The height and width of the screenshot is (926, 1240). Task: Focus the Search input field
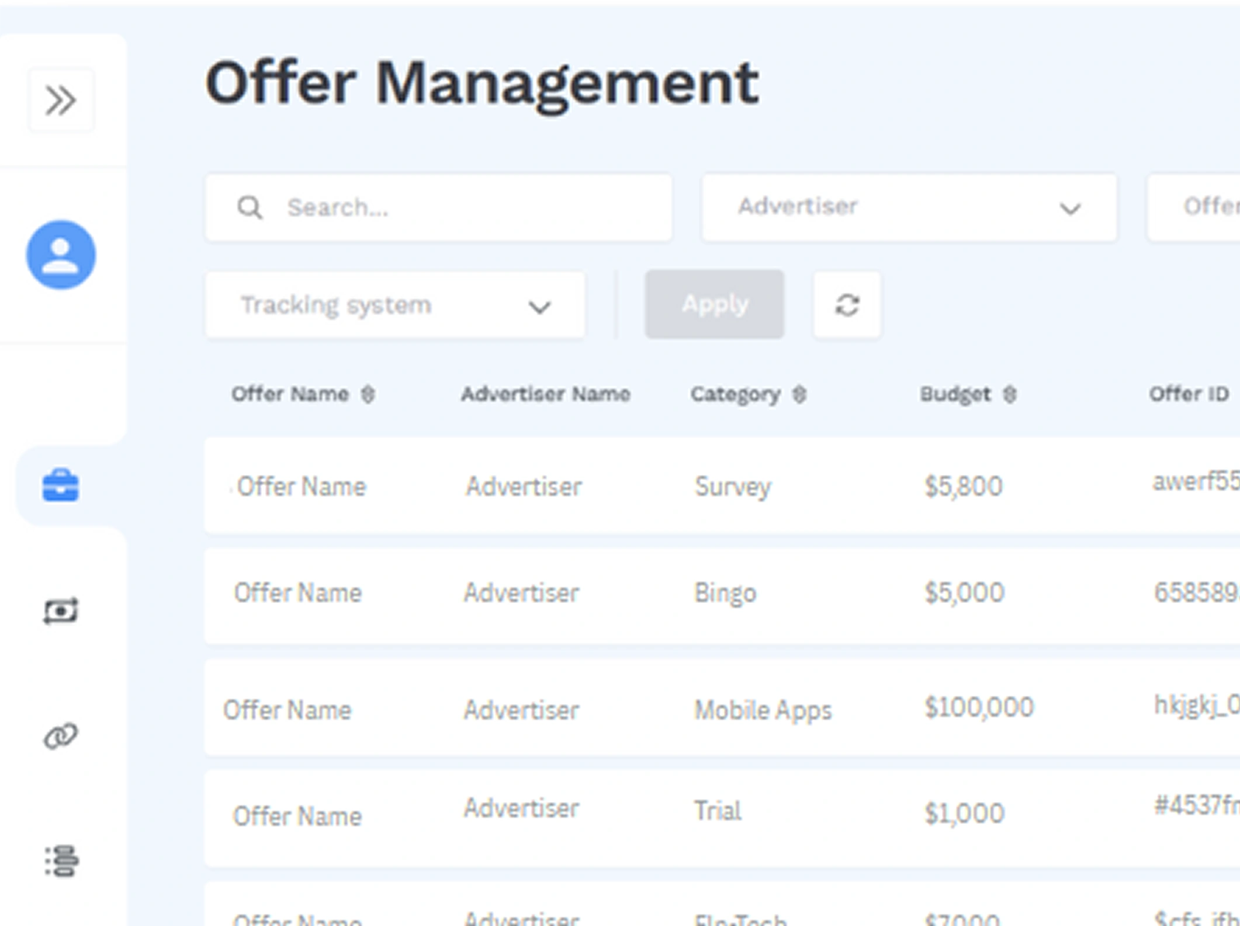point(467,207)
